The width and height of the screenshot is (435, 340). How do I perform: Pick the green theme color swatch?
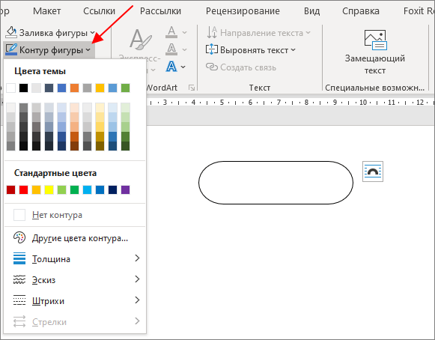click(125, 88)
